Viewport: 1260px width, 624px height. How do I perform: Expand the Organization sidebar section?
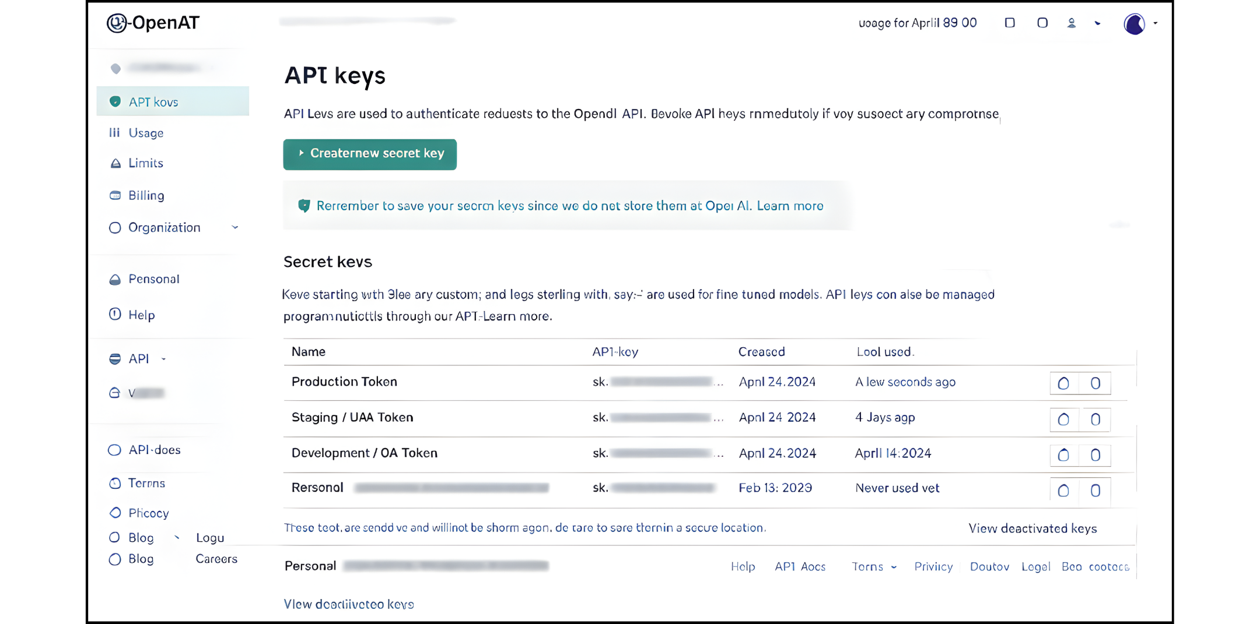[235, 227]
